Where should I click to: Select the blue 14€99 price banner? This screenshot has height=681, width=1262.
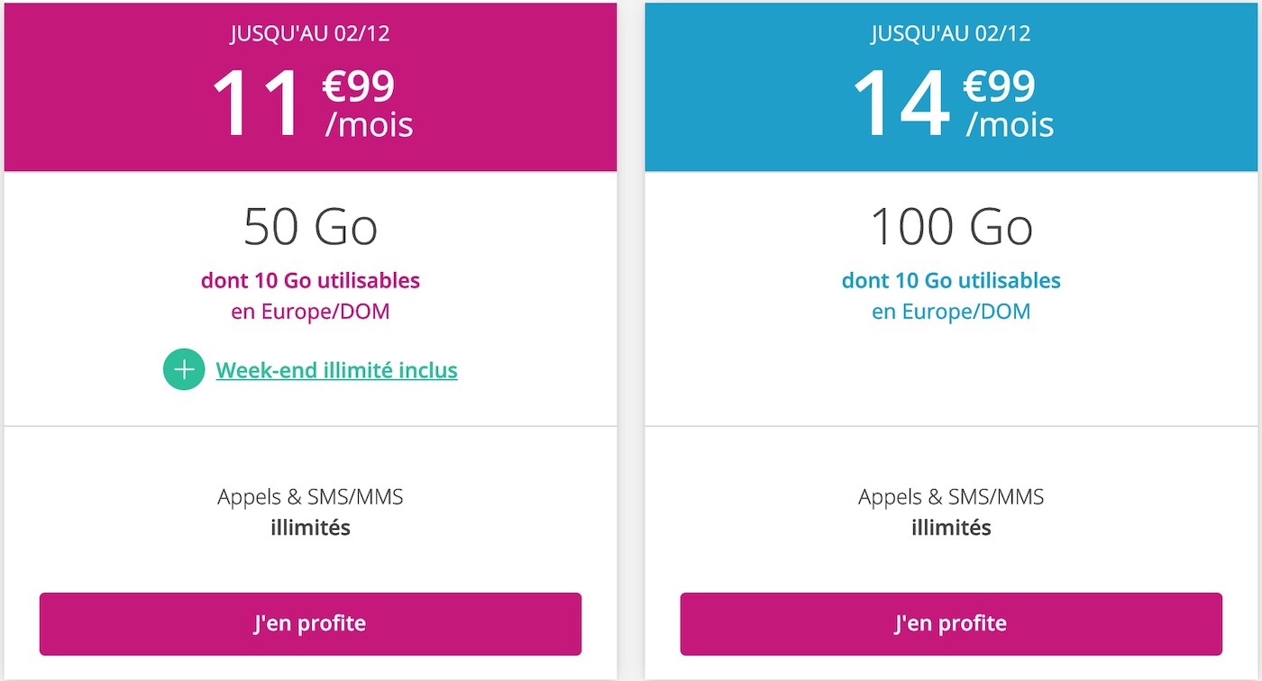[951, 86]
